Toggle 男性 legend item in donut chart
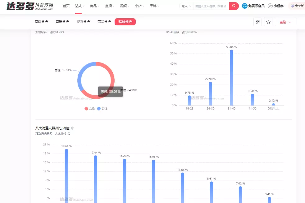 (x=102, y=109)
